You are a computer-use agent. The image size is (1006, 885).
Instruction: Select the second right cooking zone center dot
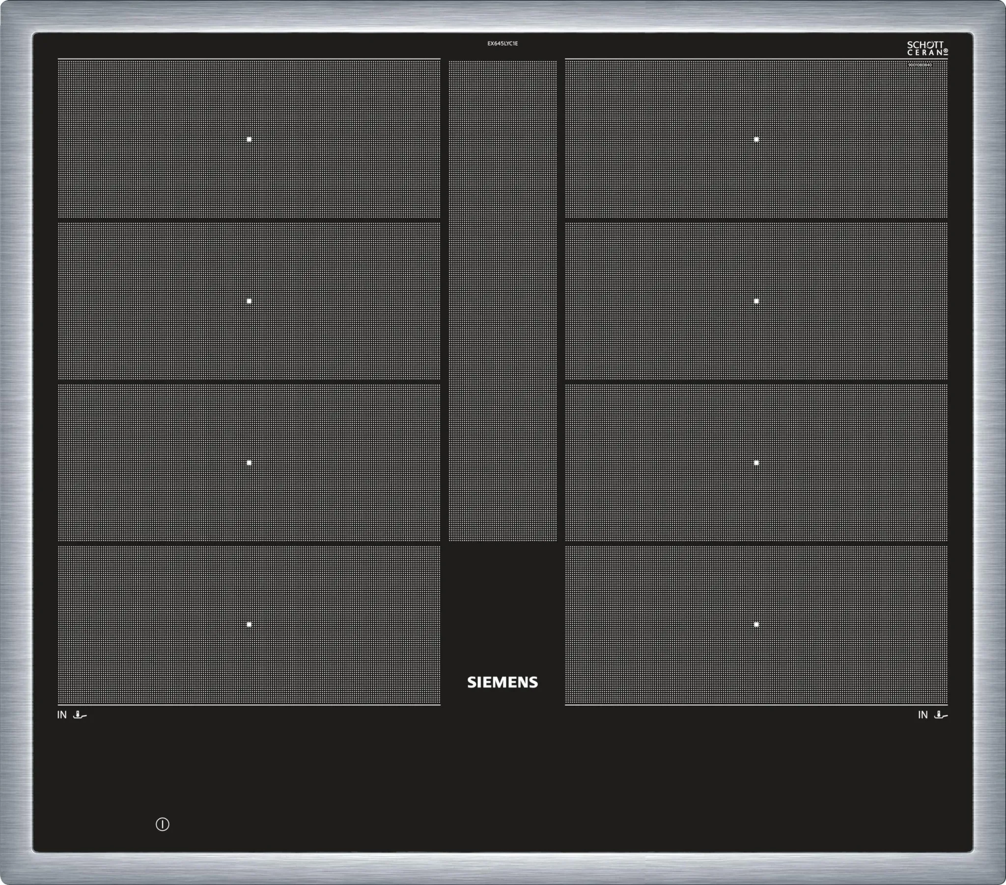point(756,301)
